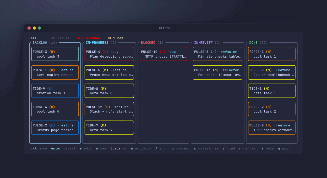Open the FORGE-3 pool task 3 card
The width and height of the screenshot is (327, 178).
(55, 54)
